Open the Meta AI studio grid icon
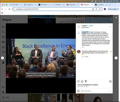The image size is (120, 102). [x=3, y=87]
